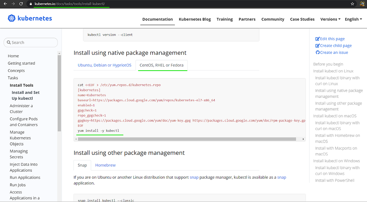Select the CentOS, RHEL or Fedora tab

point(162,65)
